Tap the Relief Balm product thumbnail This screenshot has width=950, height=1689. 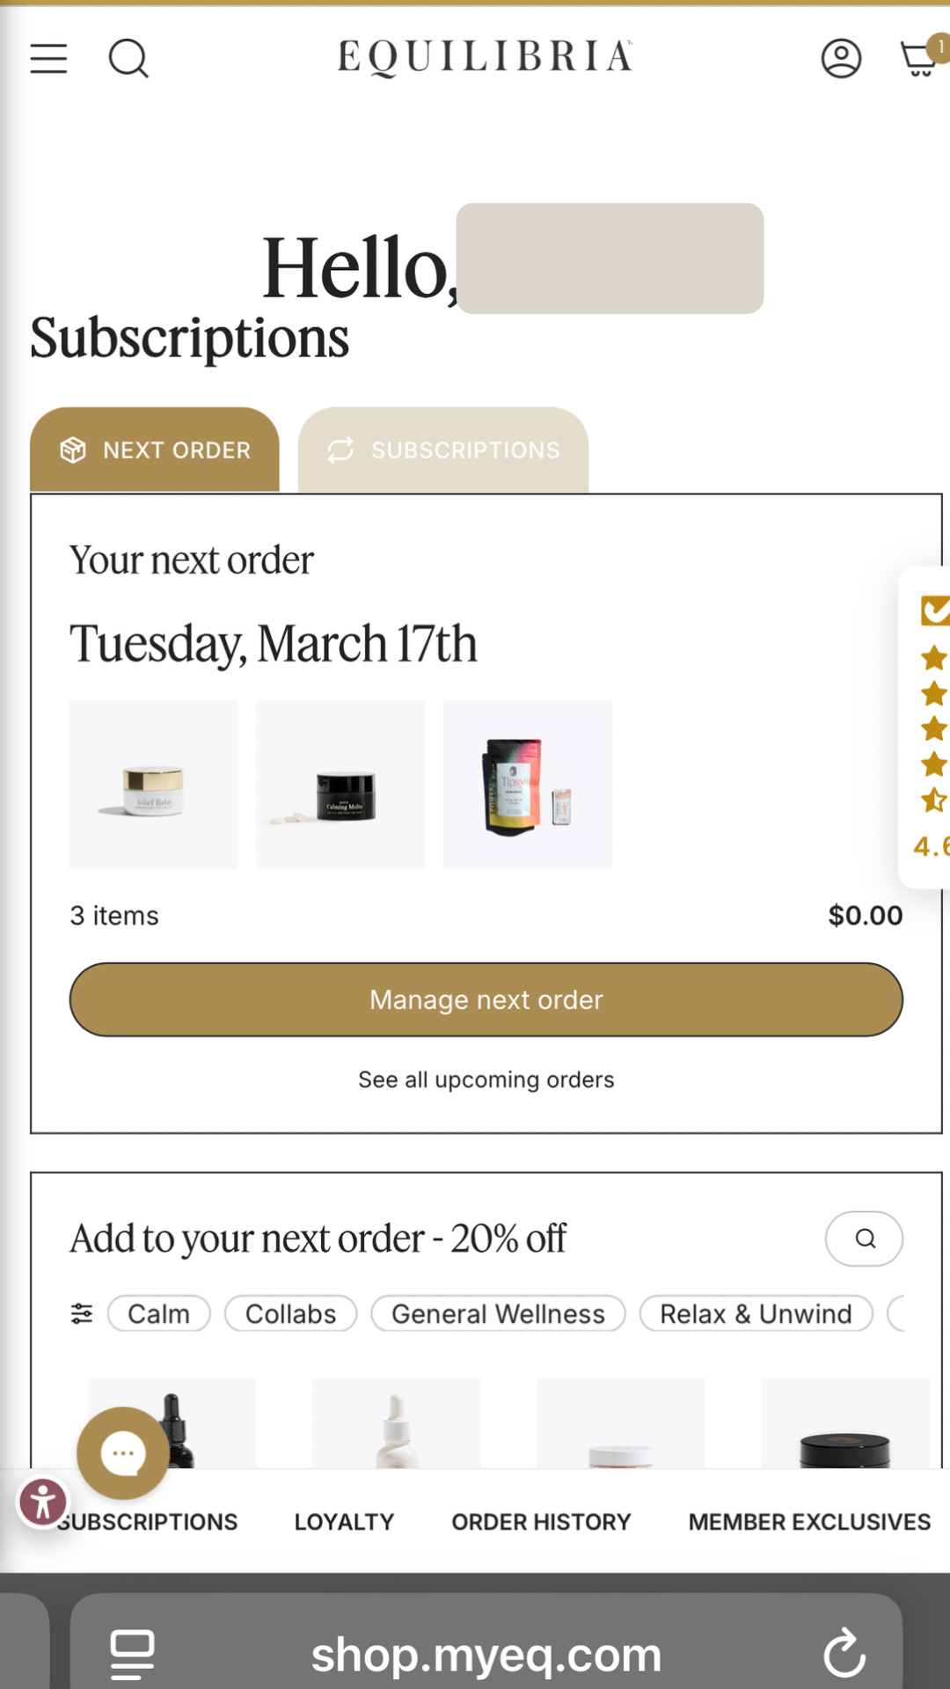coord(154,785)
